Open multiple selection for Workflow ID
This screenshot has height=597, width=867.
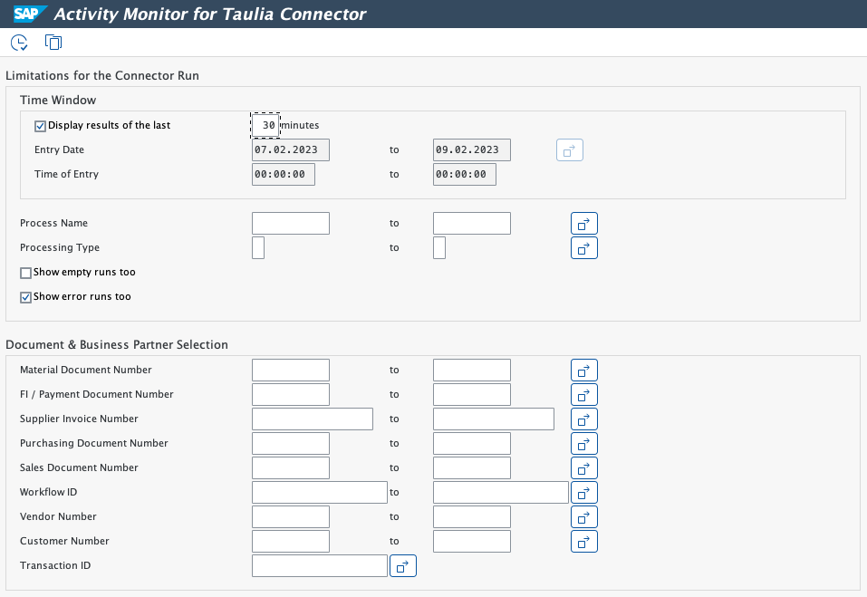pos(584,492)
